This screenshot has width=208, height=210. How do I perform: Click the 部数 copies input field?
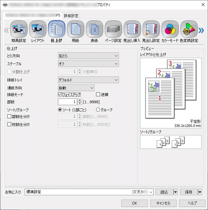click(x=68, y=102)
